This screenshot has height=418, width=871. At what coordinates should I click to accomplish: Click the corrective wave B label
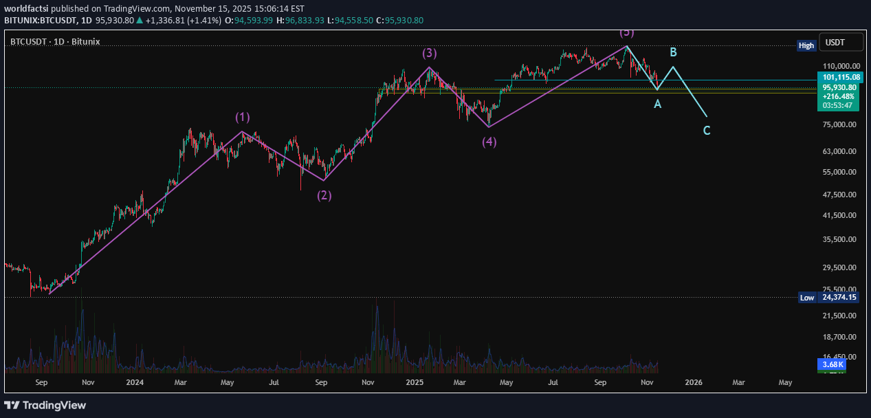(x=674, y=52)
